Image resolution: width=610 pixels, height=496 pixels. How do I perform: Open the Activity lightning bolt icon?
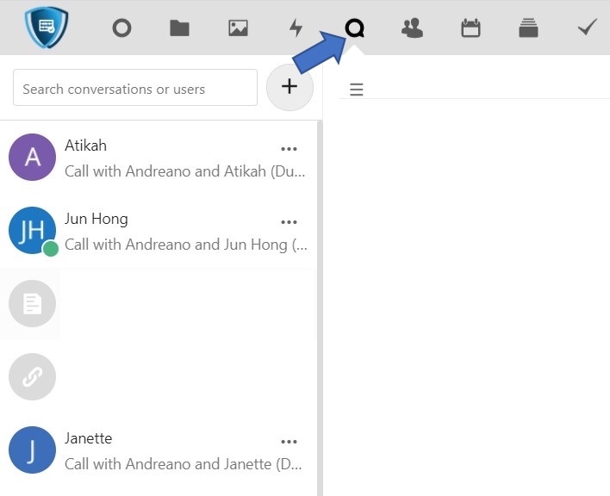296,28
